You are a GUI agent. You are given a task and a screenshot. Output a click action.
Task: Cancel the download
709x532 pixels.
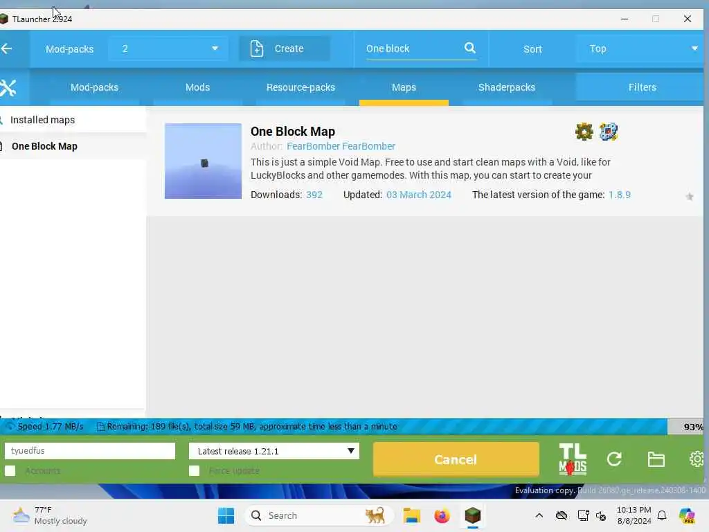[x=456, y=459]
